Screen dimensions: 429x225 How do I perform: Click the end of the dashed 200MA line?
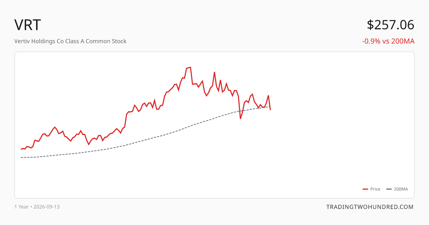[270, 106]
